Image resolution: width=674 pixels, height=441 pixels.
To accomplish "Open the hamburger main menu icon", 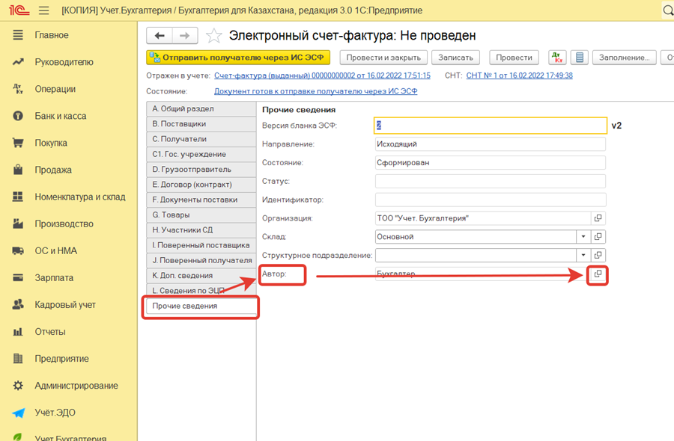I will 43,10.
